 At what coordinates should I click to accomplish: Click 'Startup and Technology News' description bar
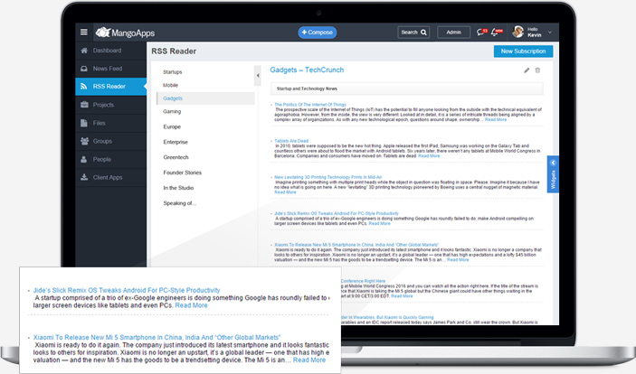coord(407,89)
